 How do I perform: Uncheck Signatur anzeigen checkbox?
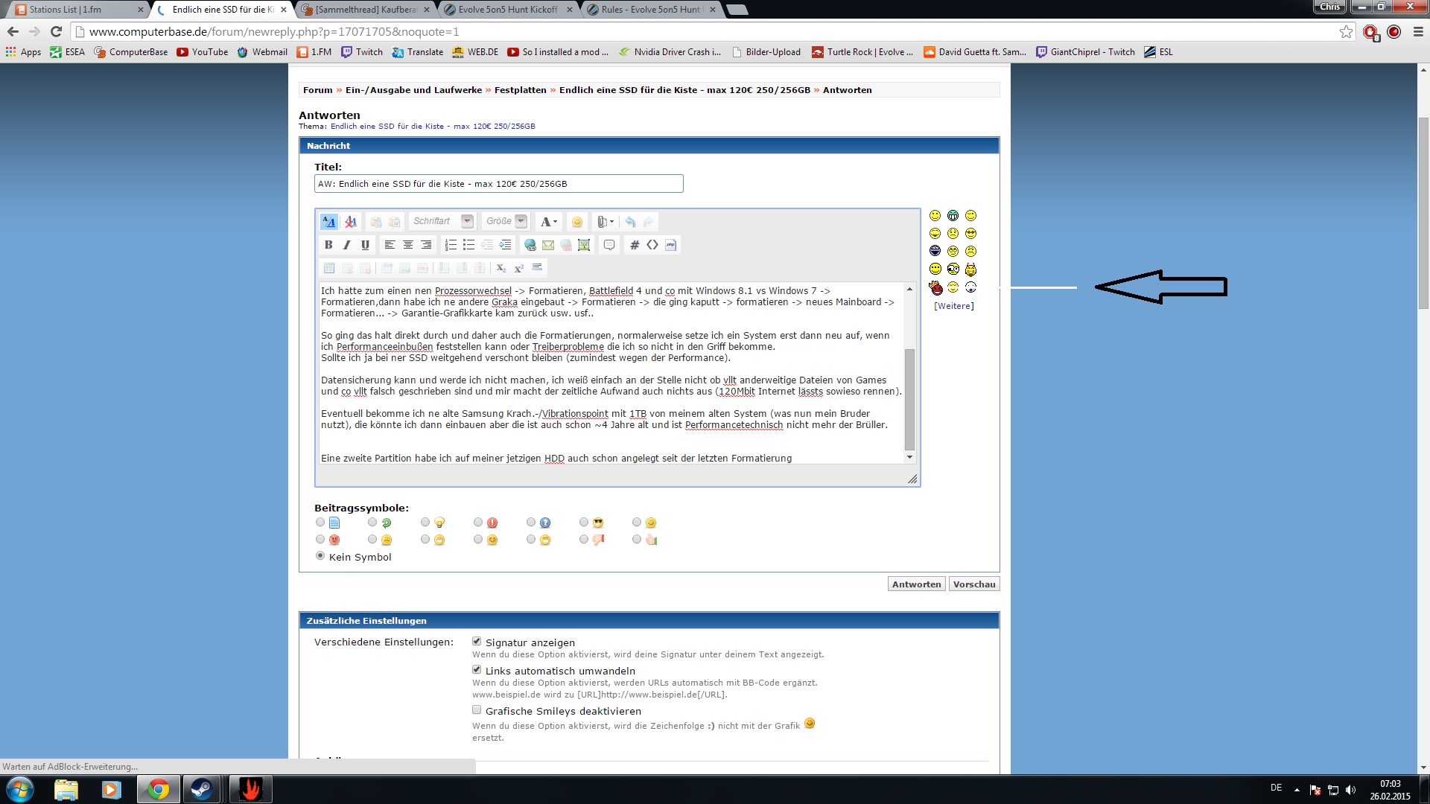tap(477, 641)
